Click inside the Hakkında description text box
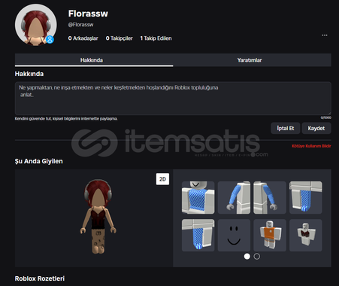This screenshot has height=286, width=339. click(173, 99)
